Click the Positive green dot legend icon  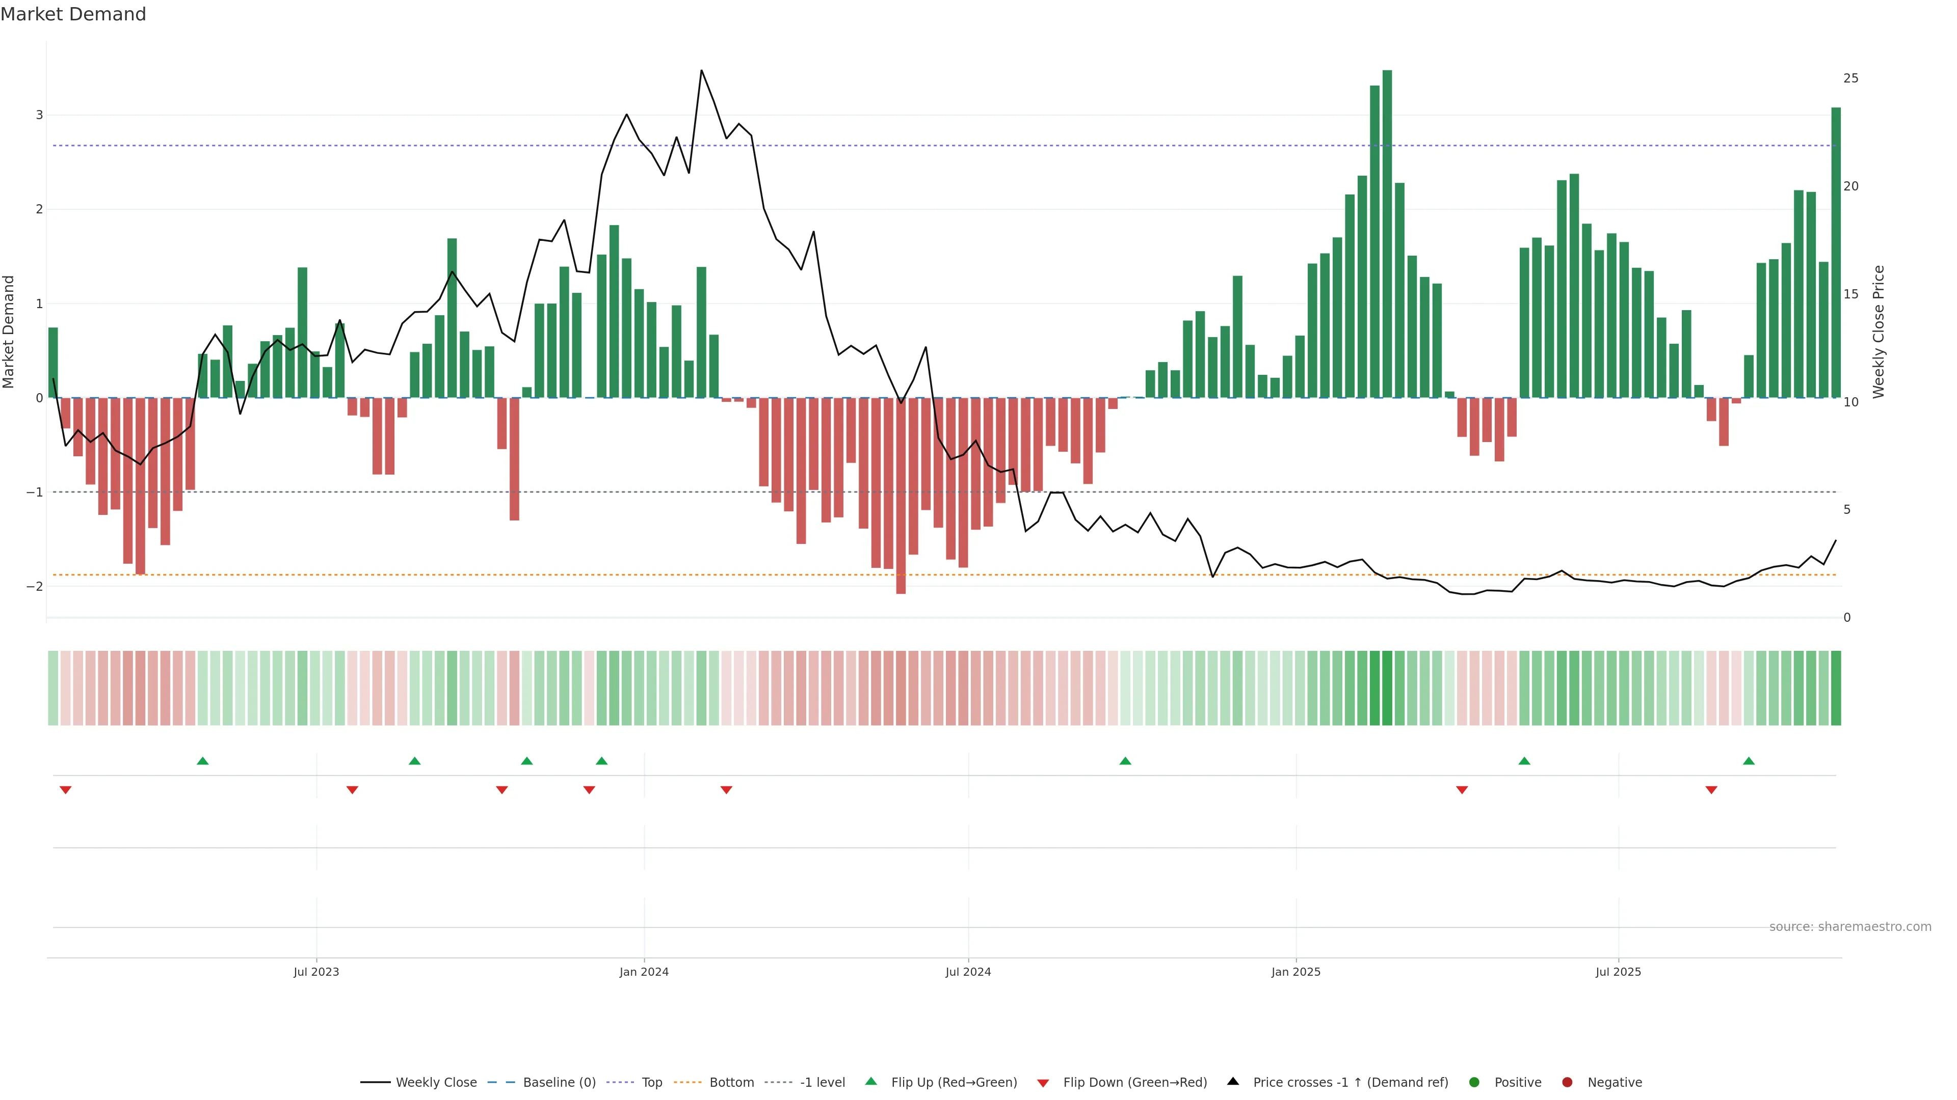[1474, 1083]
